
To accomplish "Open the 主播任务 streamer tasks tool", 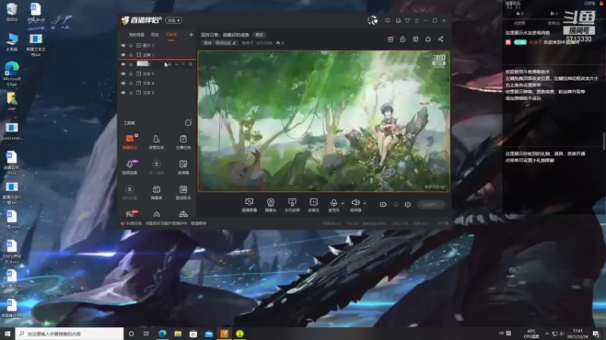I will coord(183,141).
